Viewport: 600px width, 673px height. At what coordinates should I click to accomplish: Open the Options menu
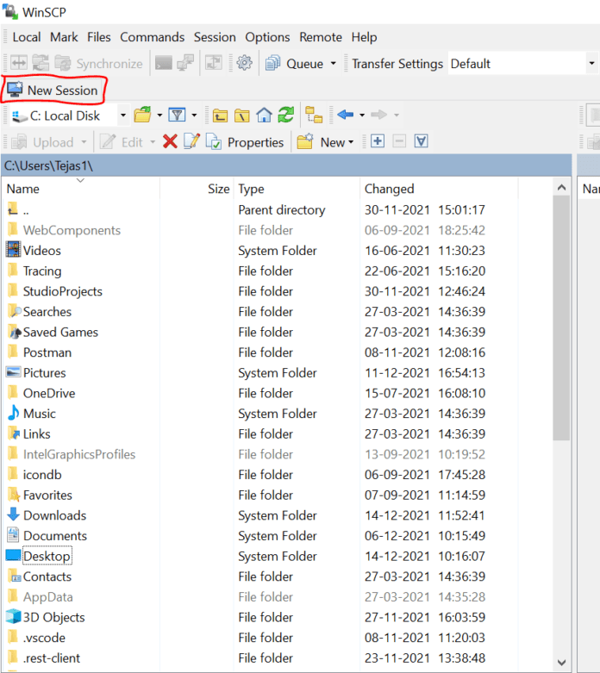point(267,37)
